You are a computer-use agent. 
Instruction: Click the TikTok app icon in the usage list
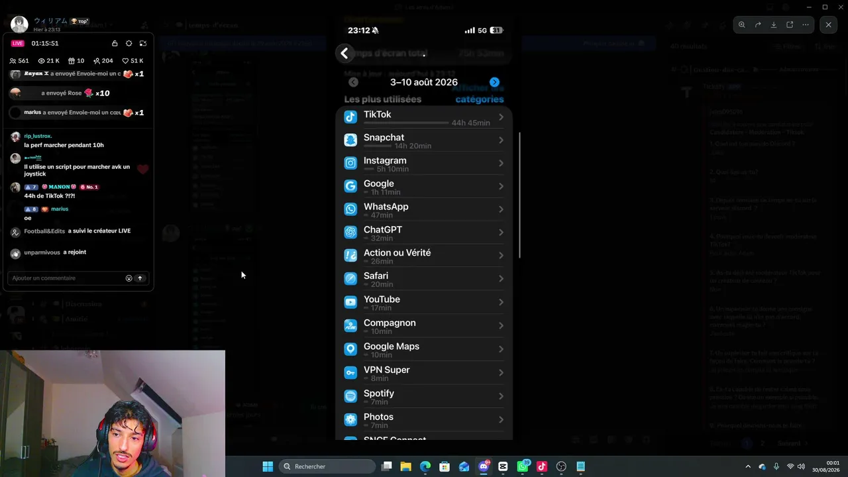tap(350, 117)
